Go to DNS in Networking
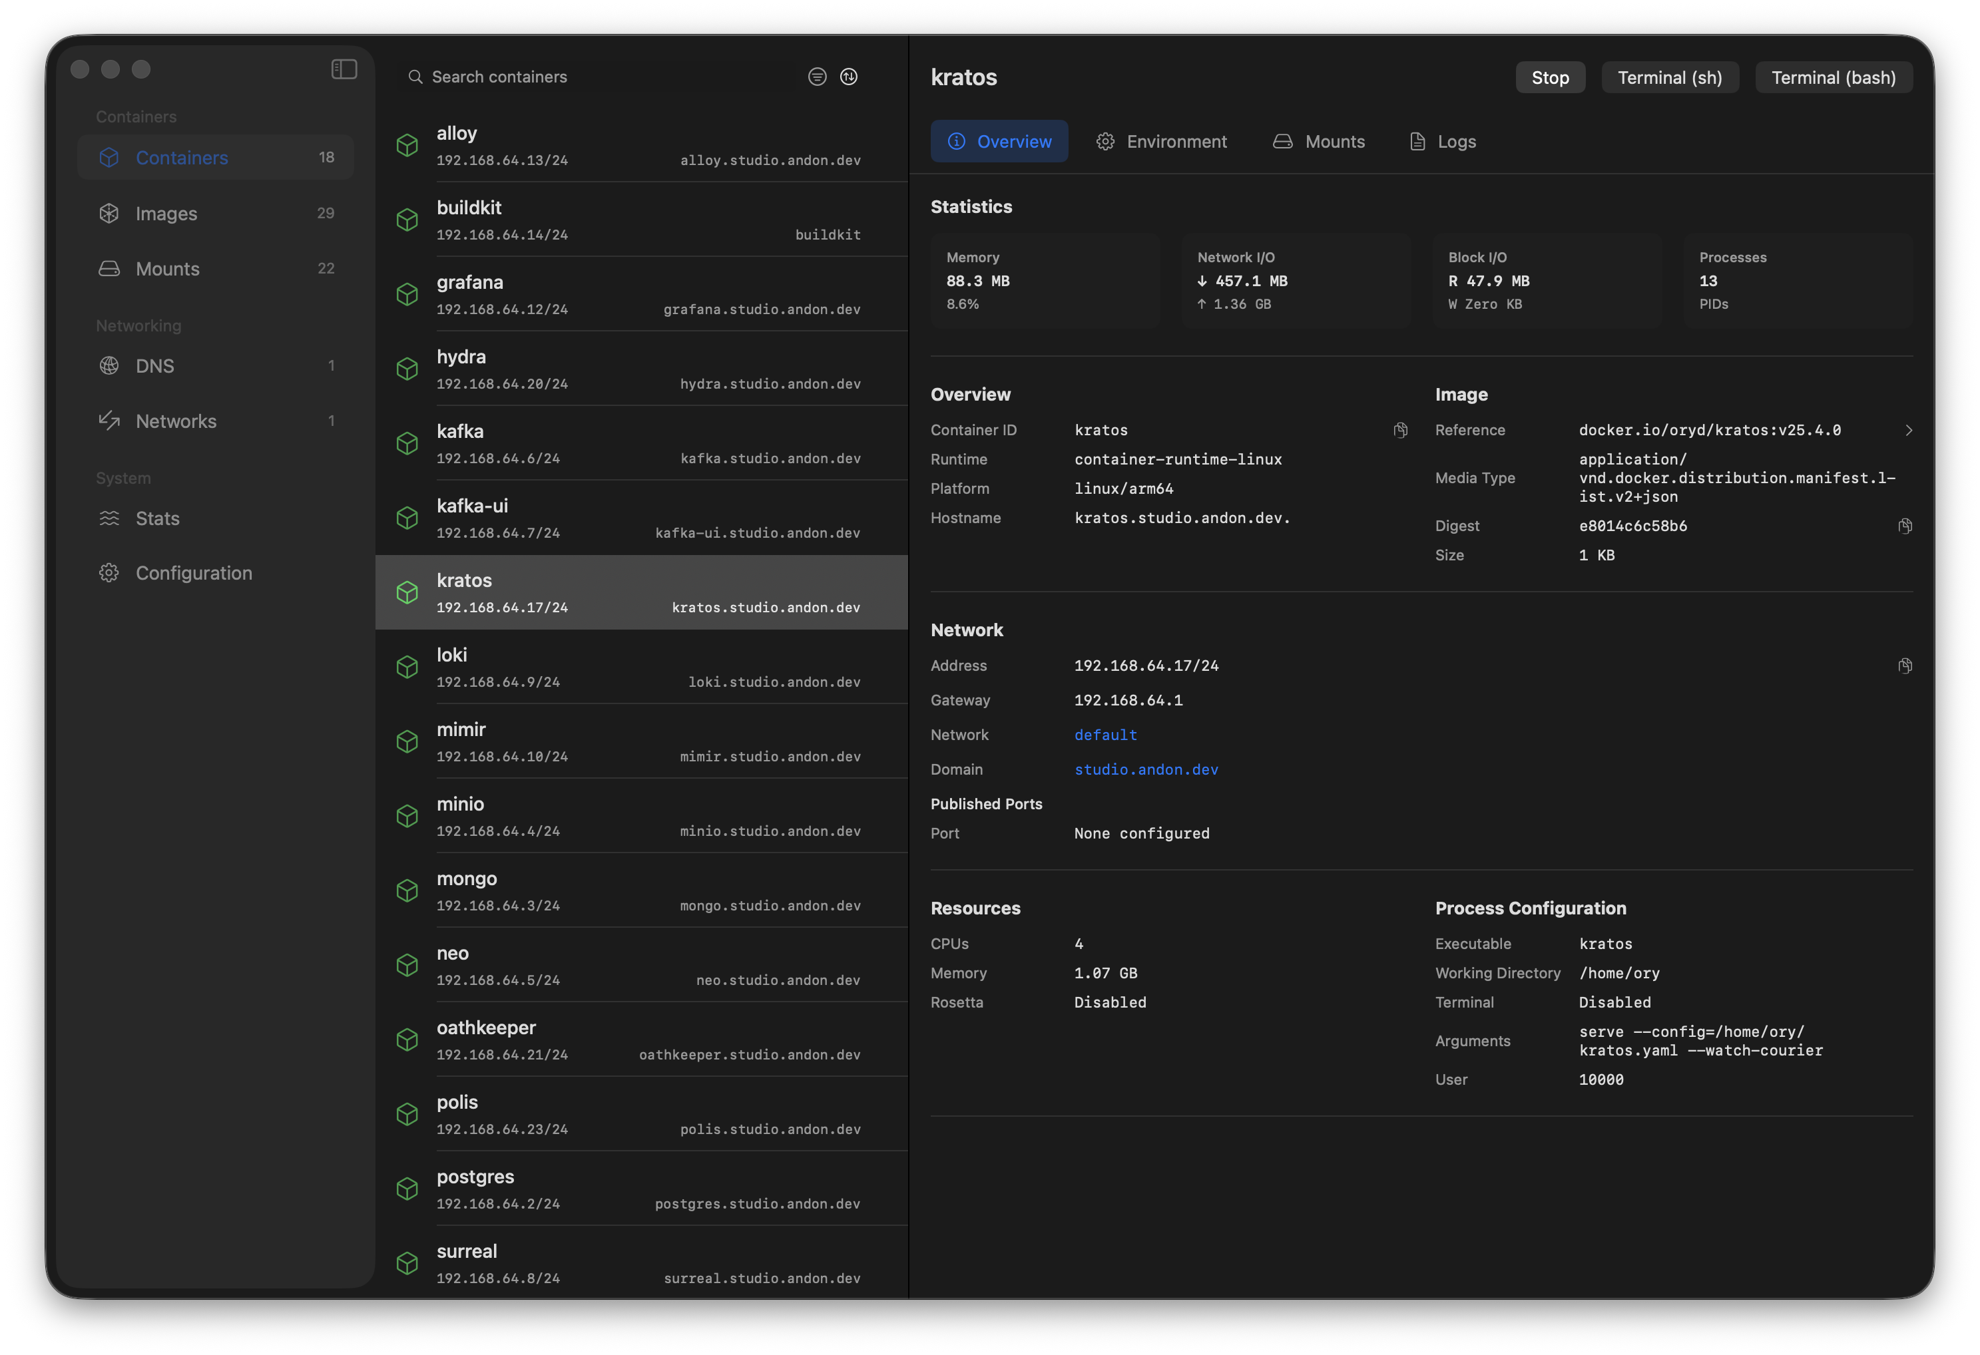The width and height of the screenshot is (1980, 1355). coord(216,365)
